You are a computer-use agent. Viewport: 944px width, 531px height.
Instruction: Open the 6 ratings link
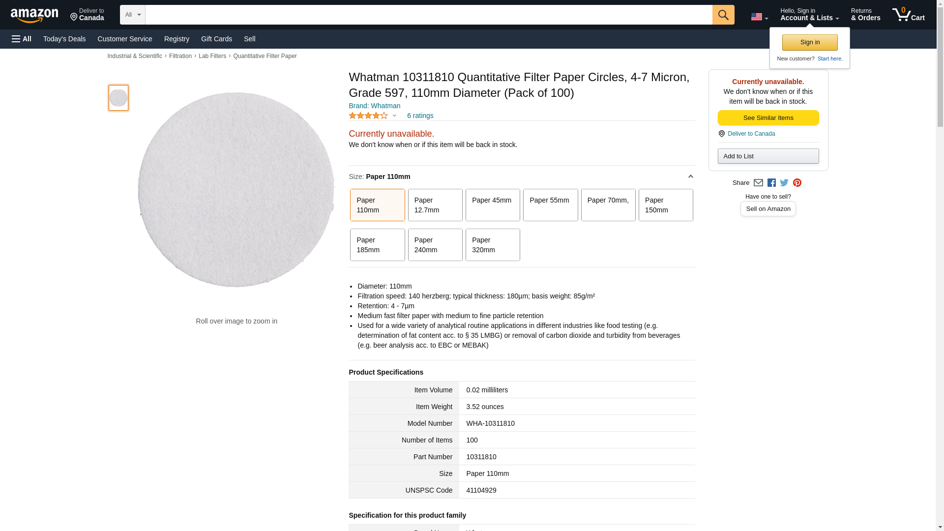[420, 116]
